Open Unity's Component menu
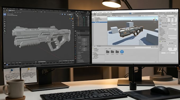 [x=105, y=12]
